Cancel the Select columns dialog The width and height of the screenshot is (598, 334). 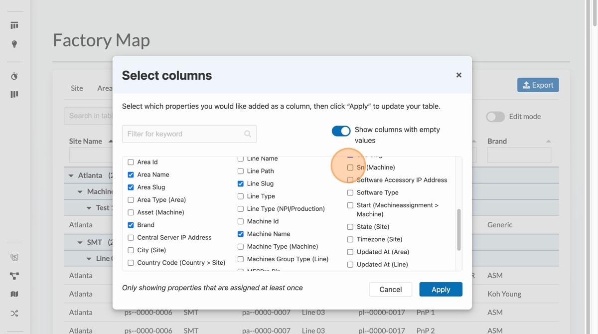390,289
